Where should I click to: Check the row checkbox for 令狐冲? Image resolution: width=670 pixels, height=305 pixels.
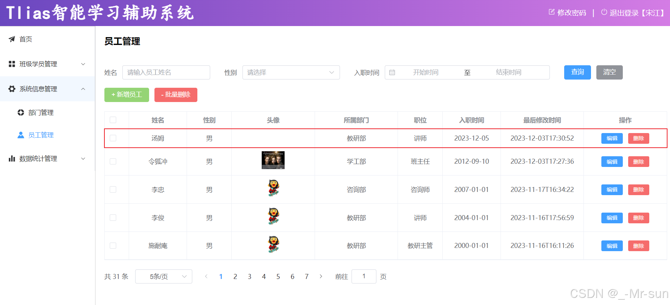(x=113, y=161)
